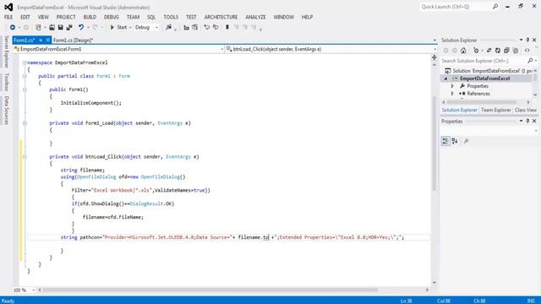This screenshot has height=304, width=541.
Task: Click Alphabetical sort icon in Properties panel
Action: (x=455, y=141)
